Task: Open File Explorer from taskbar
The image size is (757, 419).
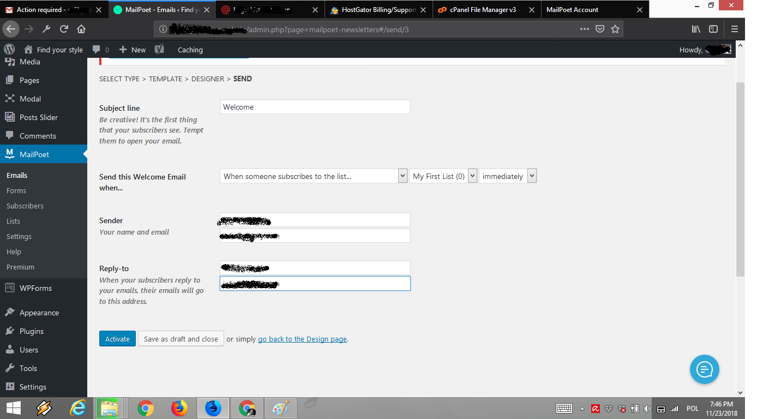Action: point(110,408)
